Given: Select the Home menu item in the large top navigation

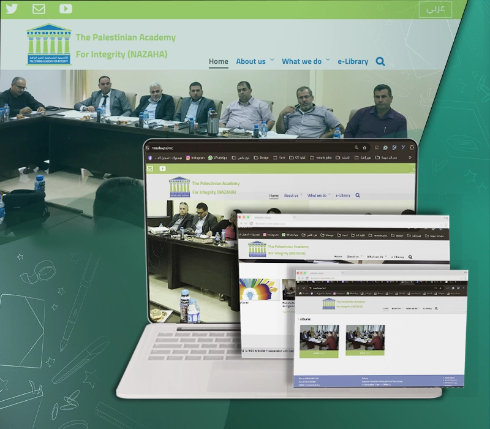Looking at the screenshot, I should (218, 61).
